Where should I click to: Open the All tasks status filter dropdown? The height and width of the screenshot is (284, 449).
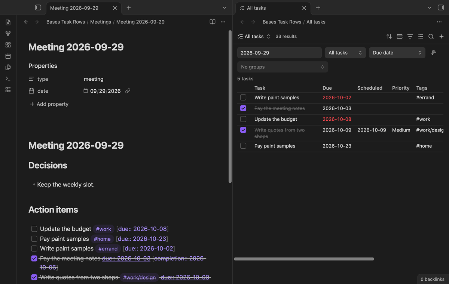coord(345,53)
